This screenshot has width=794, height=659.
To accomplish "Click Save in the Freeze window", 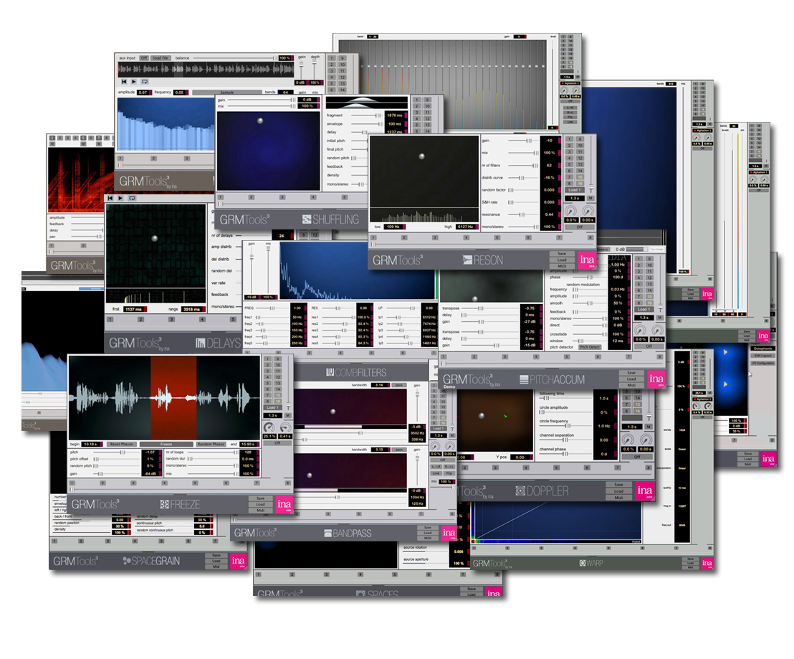I will (x=260, y=498).
